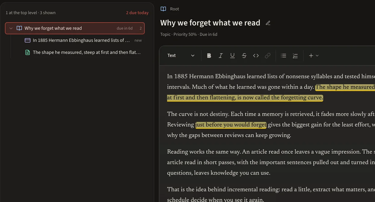Apply strikethrough formatting
Image resolution: width=375 pixels, height=202 pixels.
[244, 55]
